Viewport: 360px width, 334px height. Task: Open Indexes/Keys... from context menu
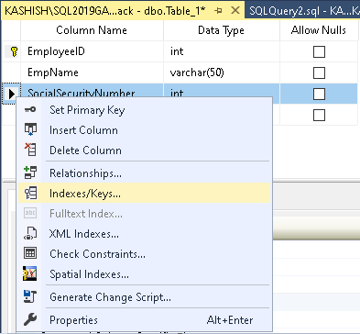(x=144, y=194)
